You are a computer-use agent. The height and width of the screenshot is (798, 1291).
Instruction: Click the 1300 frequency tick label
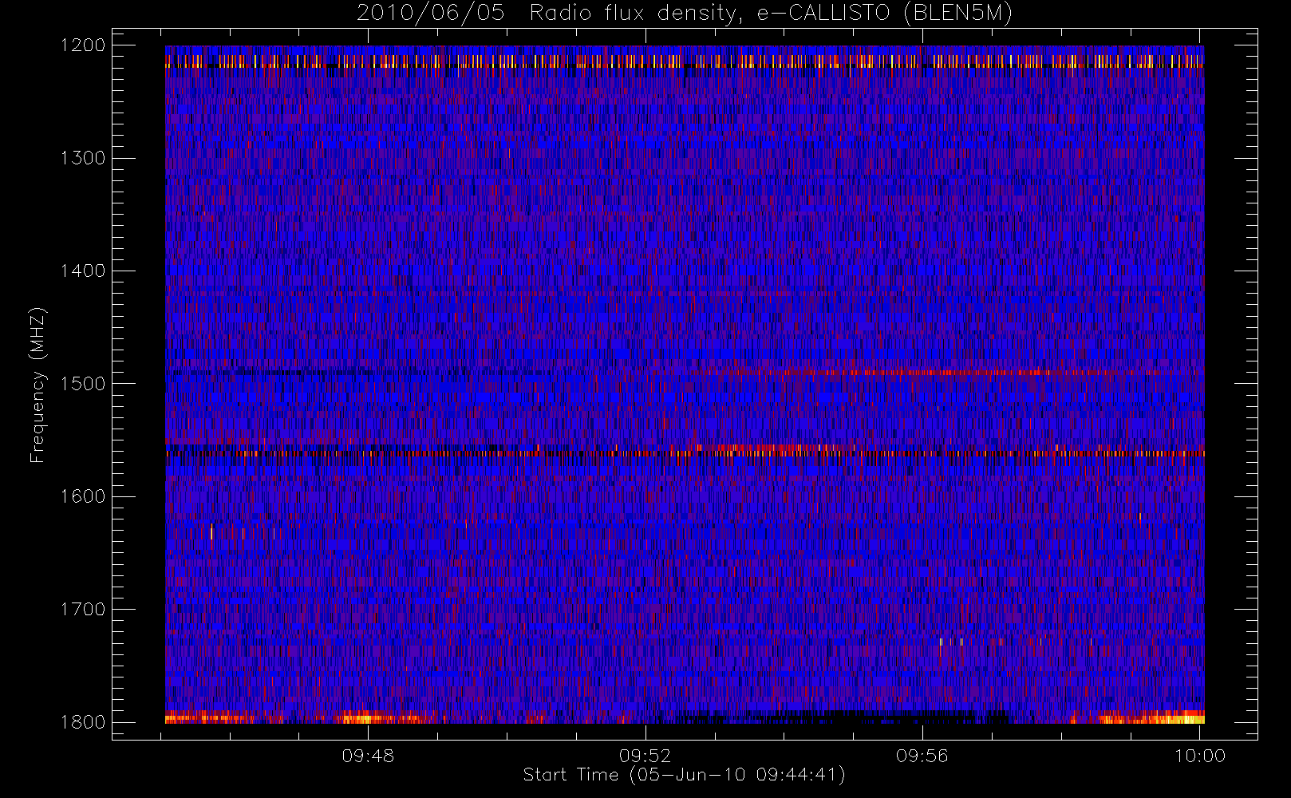[83, 158]
